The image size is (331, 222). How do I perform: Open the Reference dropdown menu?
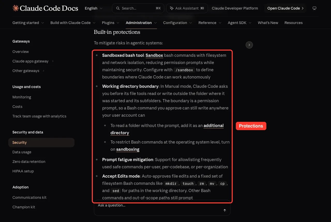click(x=210, y=23)
